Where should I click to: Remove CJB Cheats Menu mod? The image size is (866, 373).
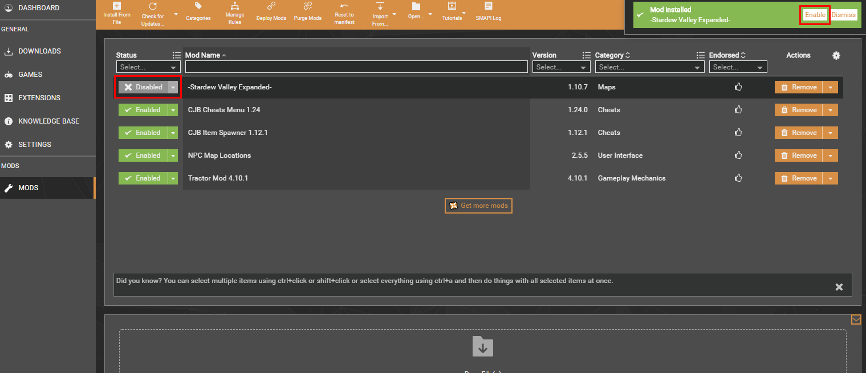798,110
